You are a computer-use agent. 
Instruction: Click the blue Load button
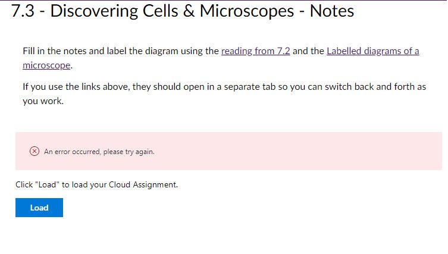(x=39, y=208)
